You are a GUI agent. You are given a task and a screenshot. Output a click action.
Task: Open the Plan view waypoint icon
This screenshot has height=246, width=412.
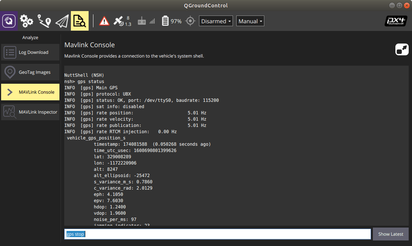click(44, 21)
